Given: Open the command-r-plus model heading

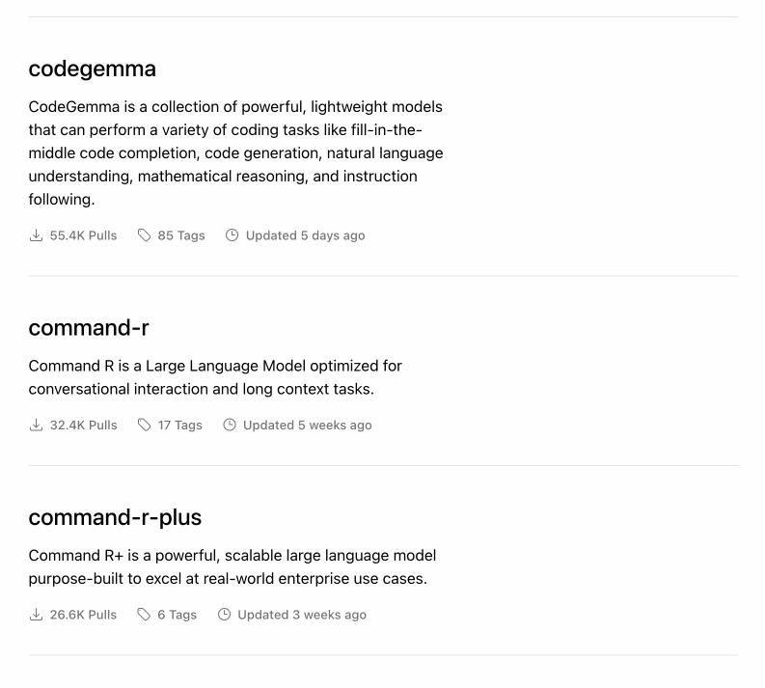Looking at the screenshot, I should tap(115, 517).
